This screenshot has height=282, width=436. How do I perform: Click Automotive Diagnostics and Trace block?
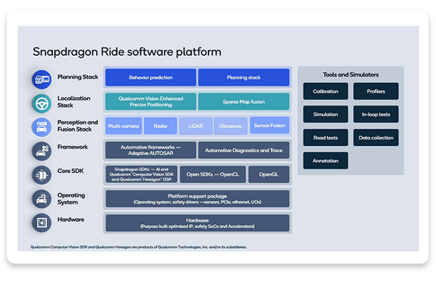pyautogui.click(x=244, y=150)
